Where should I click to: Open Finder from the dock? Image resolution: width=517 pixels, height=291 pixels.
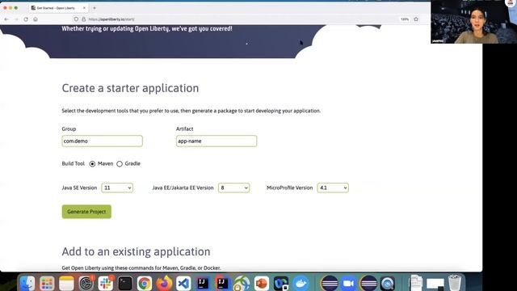27,284
